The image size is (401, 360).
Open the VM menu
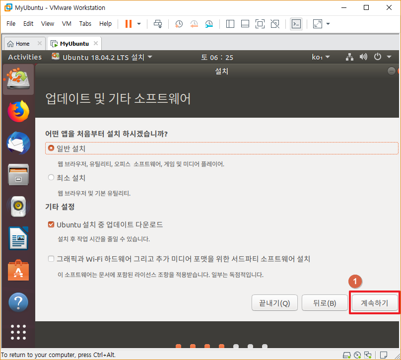pos(67,24)
